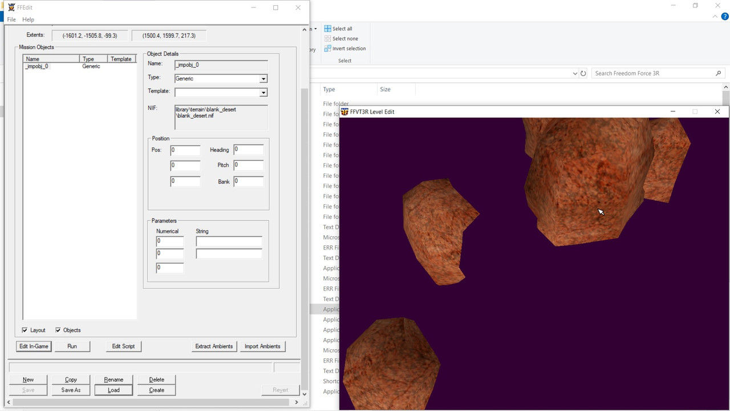Minimize the FFVT3R Level Edit window

click(673, 111)
